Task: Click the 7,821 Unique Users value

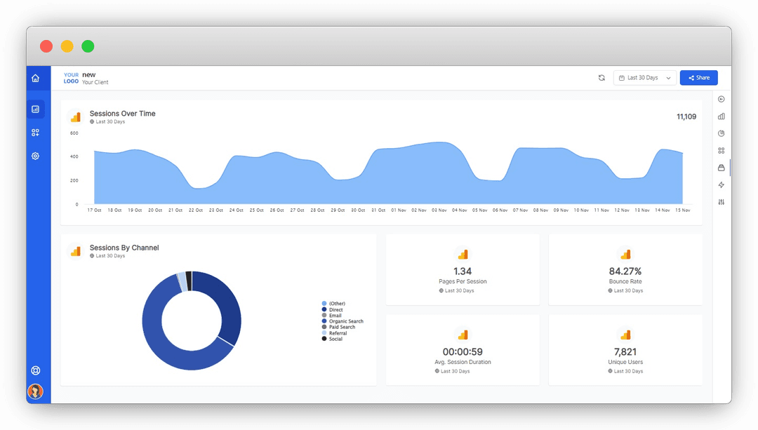Action: coord(625,351)
